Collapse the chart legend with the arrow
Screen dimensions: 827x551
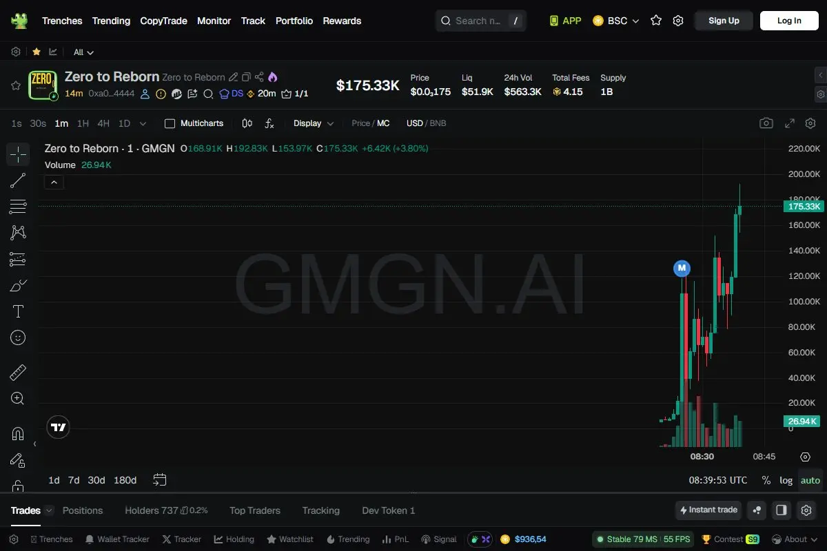tap(54, 182)
